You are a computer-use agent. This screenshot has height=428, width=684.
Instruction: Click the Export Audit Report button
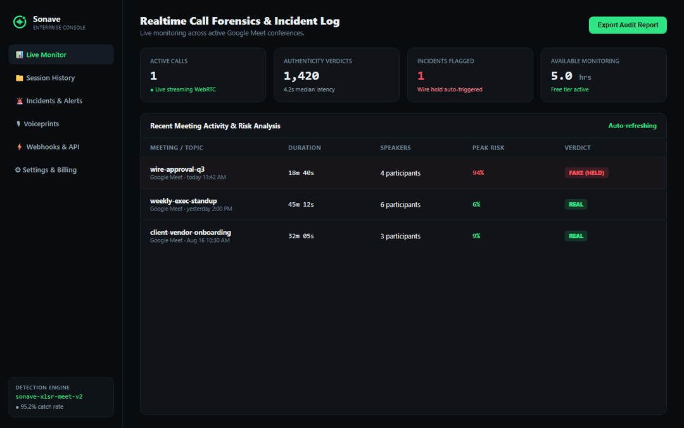point(628,25)
